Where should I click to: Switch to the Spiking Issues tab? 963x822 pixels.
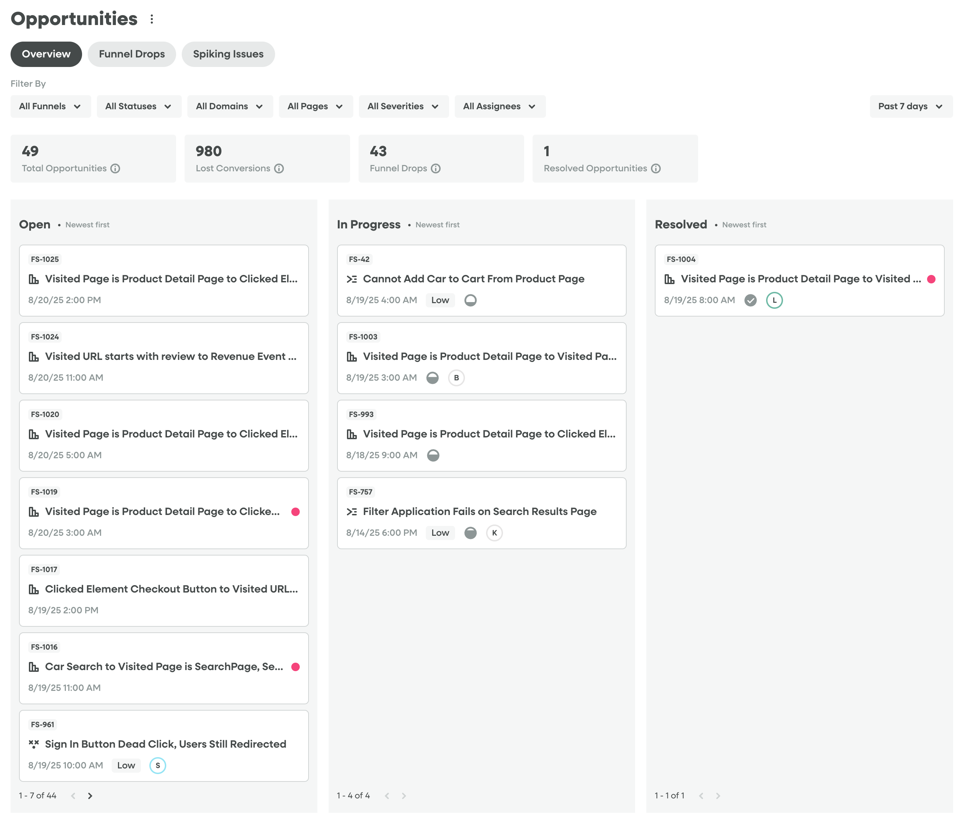[x=228, y=54]
